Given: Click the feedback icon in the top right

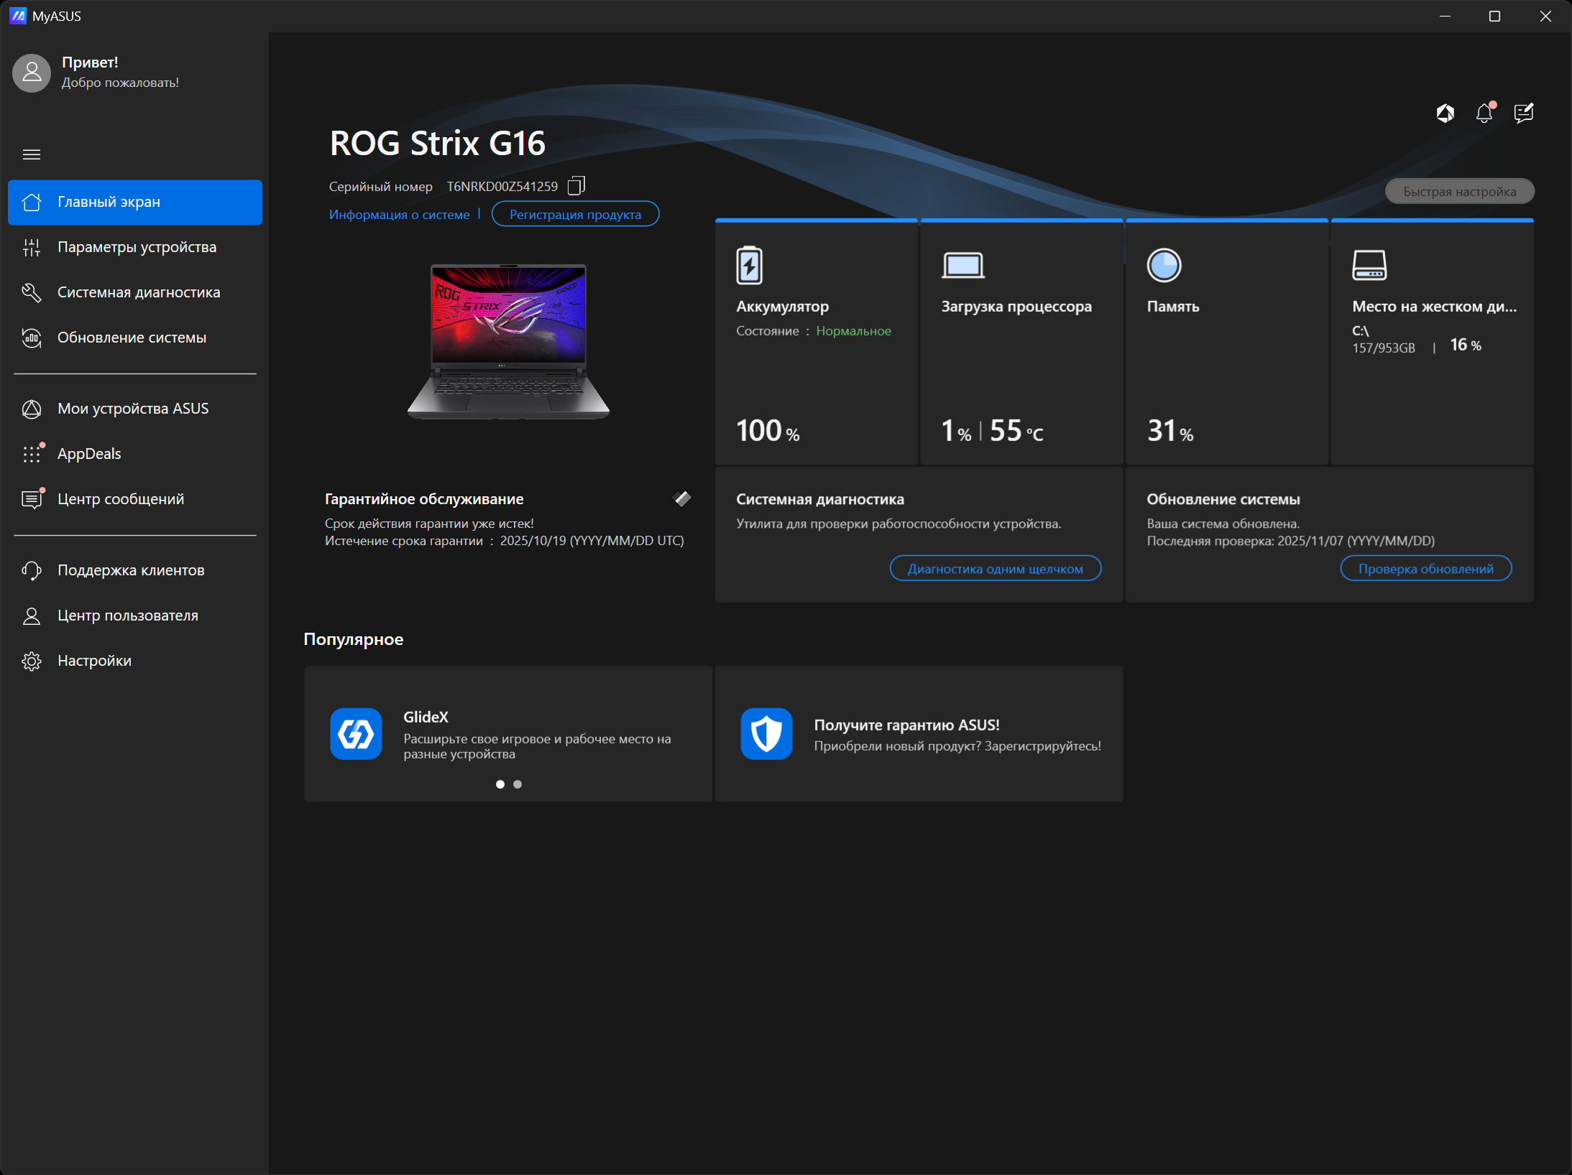Looking at the screenshot, I should (1523, 113).
